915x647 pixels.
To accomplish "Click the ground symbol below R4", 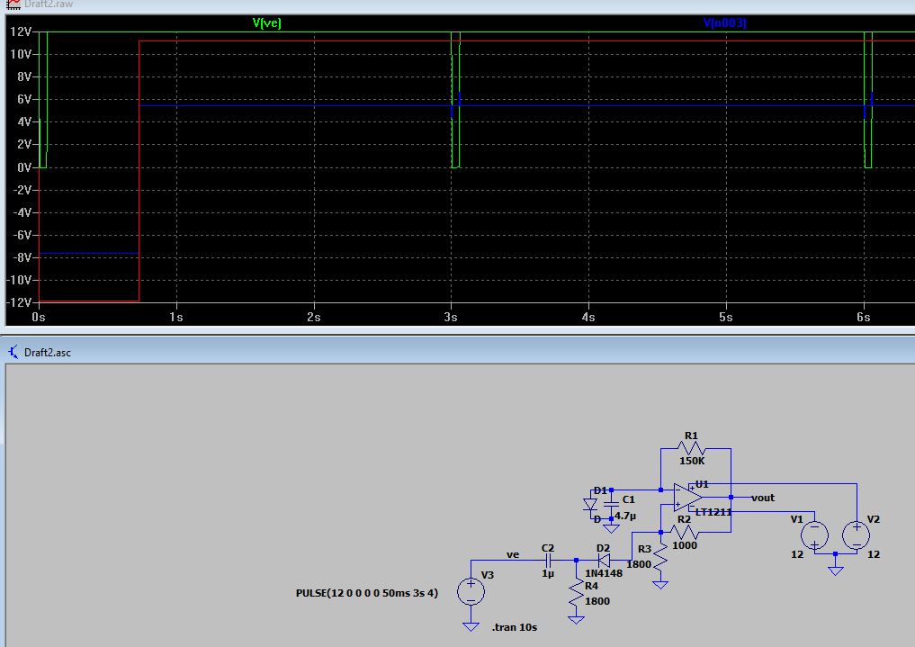I will pos(576,620).
